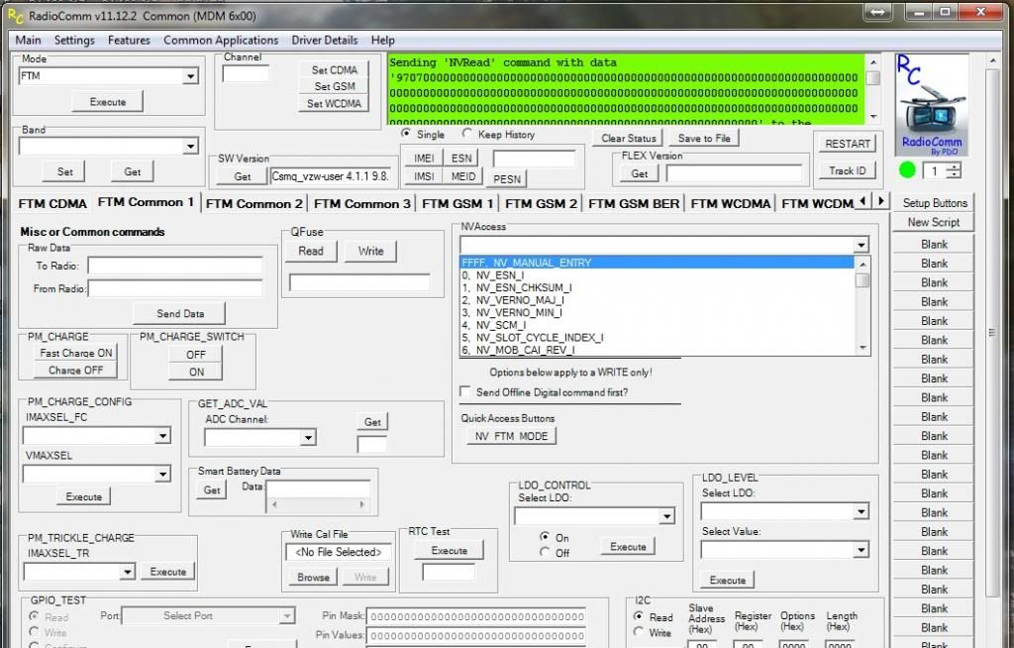
Task: Open the IMAXSEL_FC dropdown
Action: tap(163, 436)
